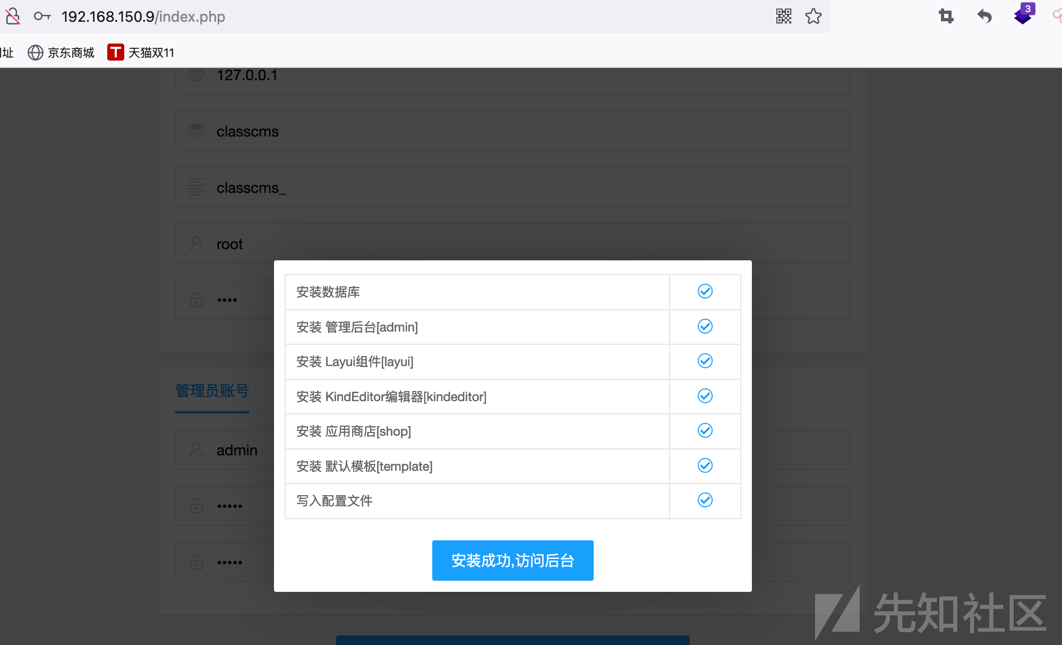Click the red T icon for 天猫双11
This screenshot has width=1062, height=645.
coord(116,52)
